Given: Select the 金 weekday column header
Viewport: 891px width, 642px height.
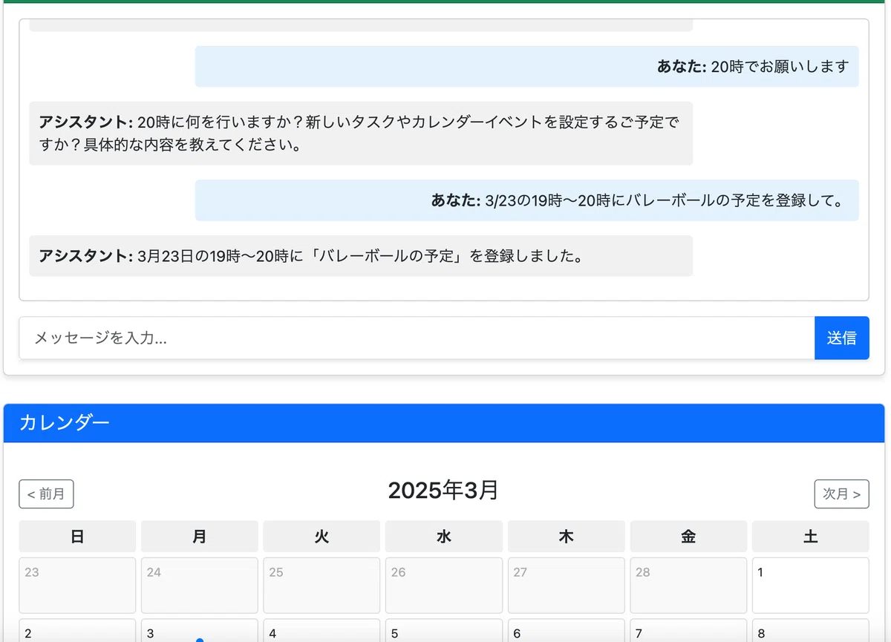Looking at the screenshot, I should 688,536.
